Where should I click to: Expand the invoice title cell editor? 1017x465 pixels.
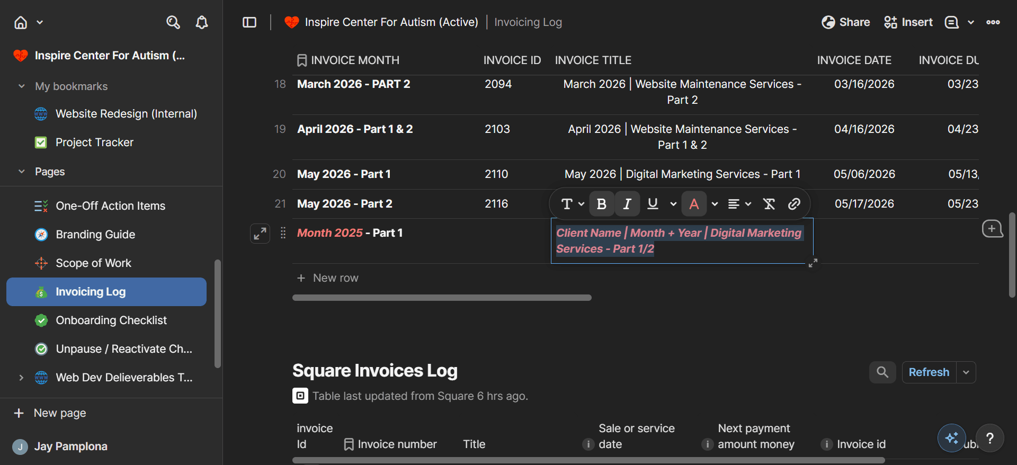(813, 263)
